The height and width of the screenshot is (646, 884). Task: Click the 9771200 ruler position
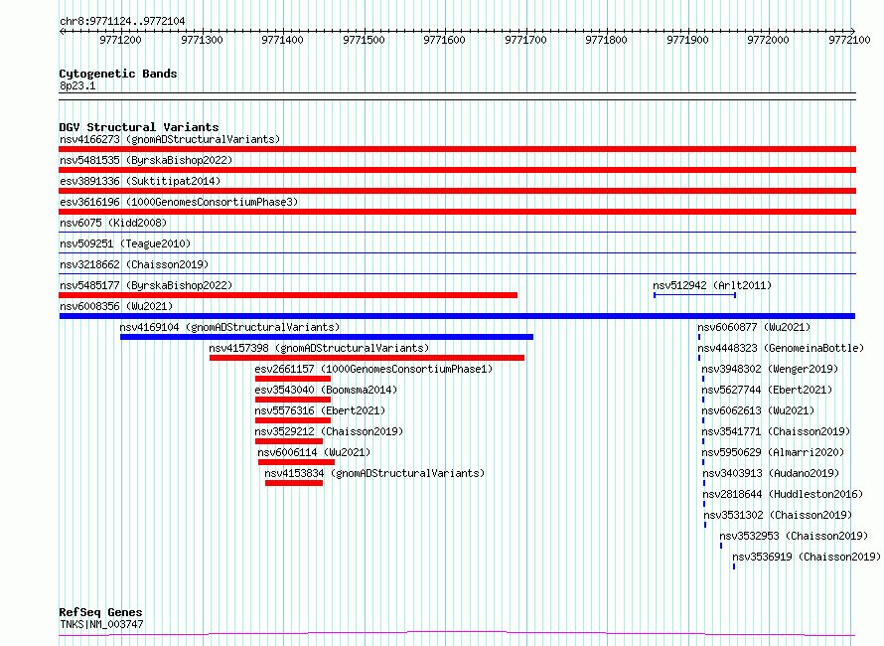120,40
